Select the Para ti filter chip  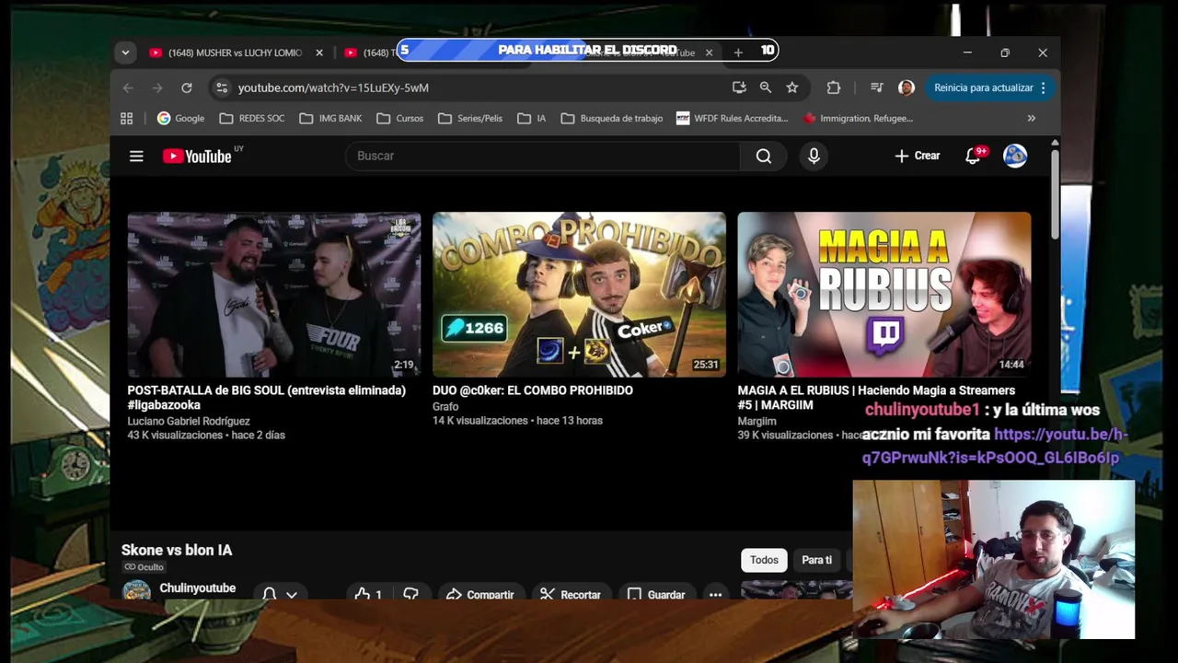tap(816, 560)
